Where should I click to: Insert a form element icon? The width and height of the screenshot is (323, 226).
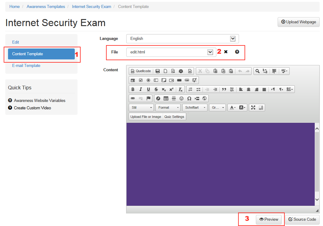pyautogui.click(x=133, y=80)
